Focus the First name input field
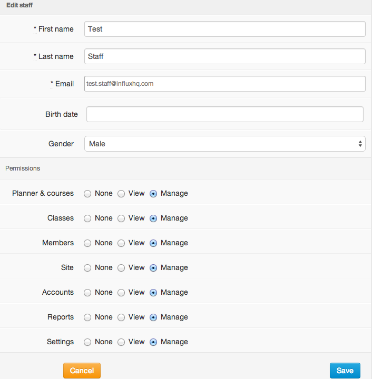 [224, 29]
